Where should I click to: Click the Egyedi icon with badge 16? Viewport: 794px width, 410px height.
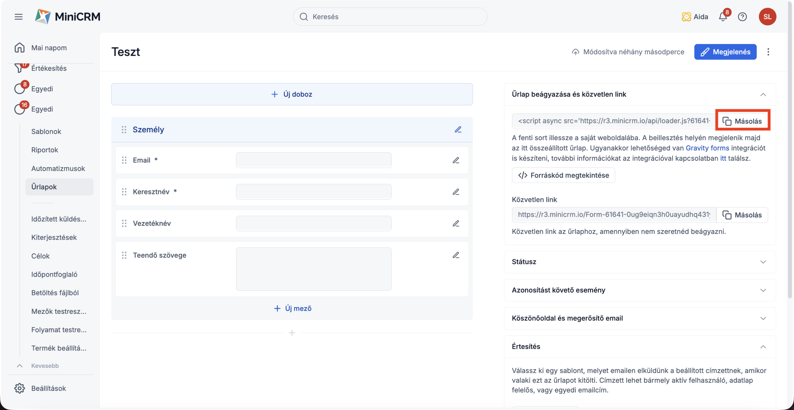click(x=20, y=109)
